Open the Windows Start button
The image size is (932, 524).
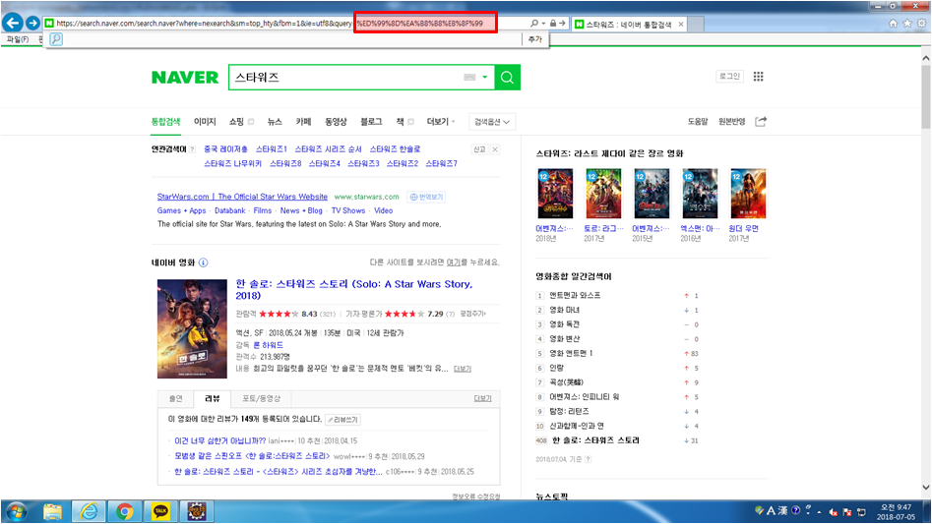16,511
